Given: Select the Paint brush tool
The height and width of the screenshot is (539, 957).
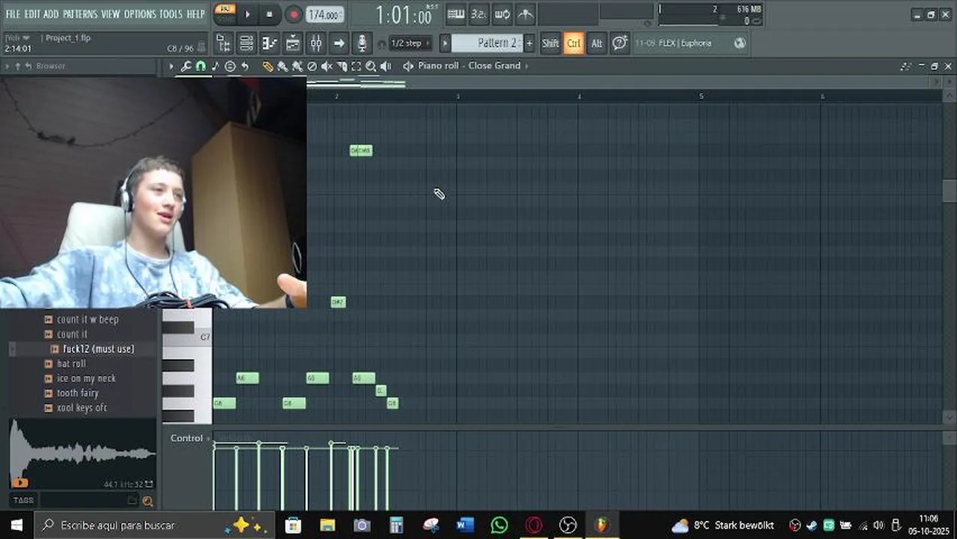Looking at the screenshot, I should [x=282, y=67].
